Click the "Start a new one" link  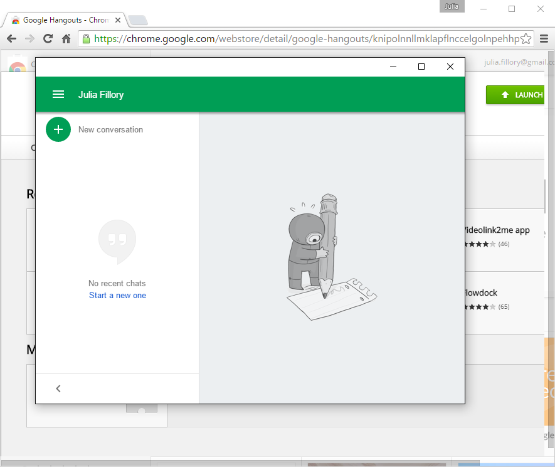pyautogui.click(x=117, y=296)
